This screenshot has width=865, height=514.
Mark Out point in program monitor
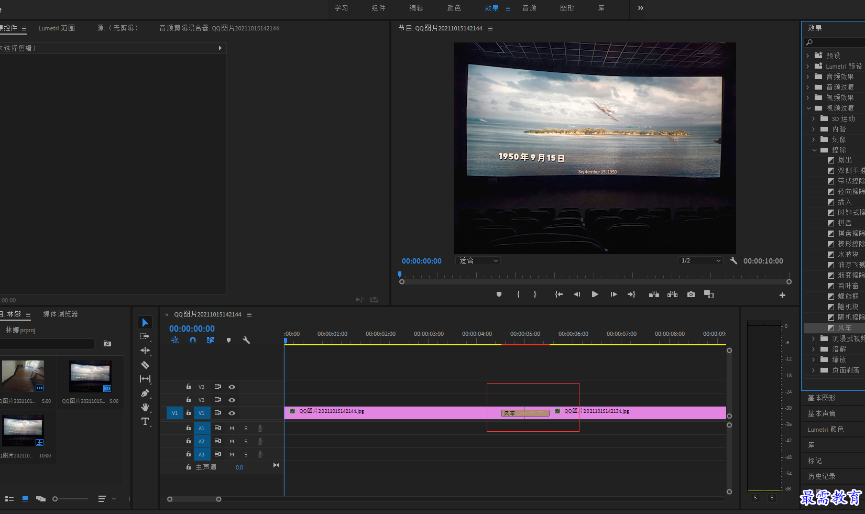click(x=535, y=294)
